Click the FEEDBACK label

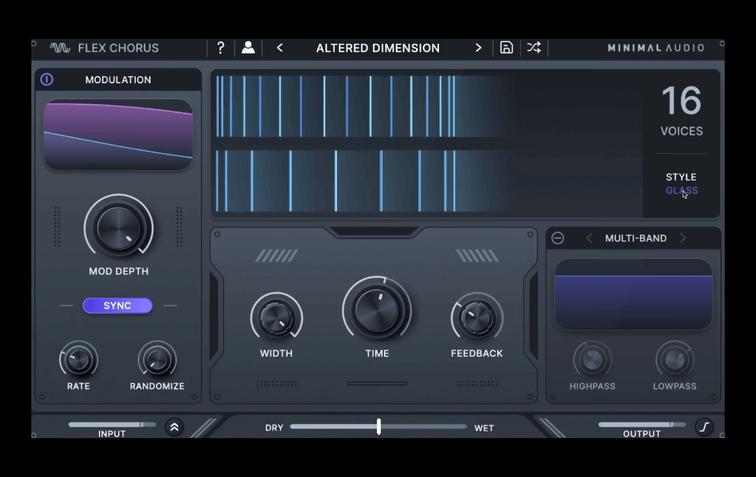[x=477, y=353]
